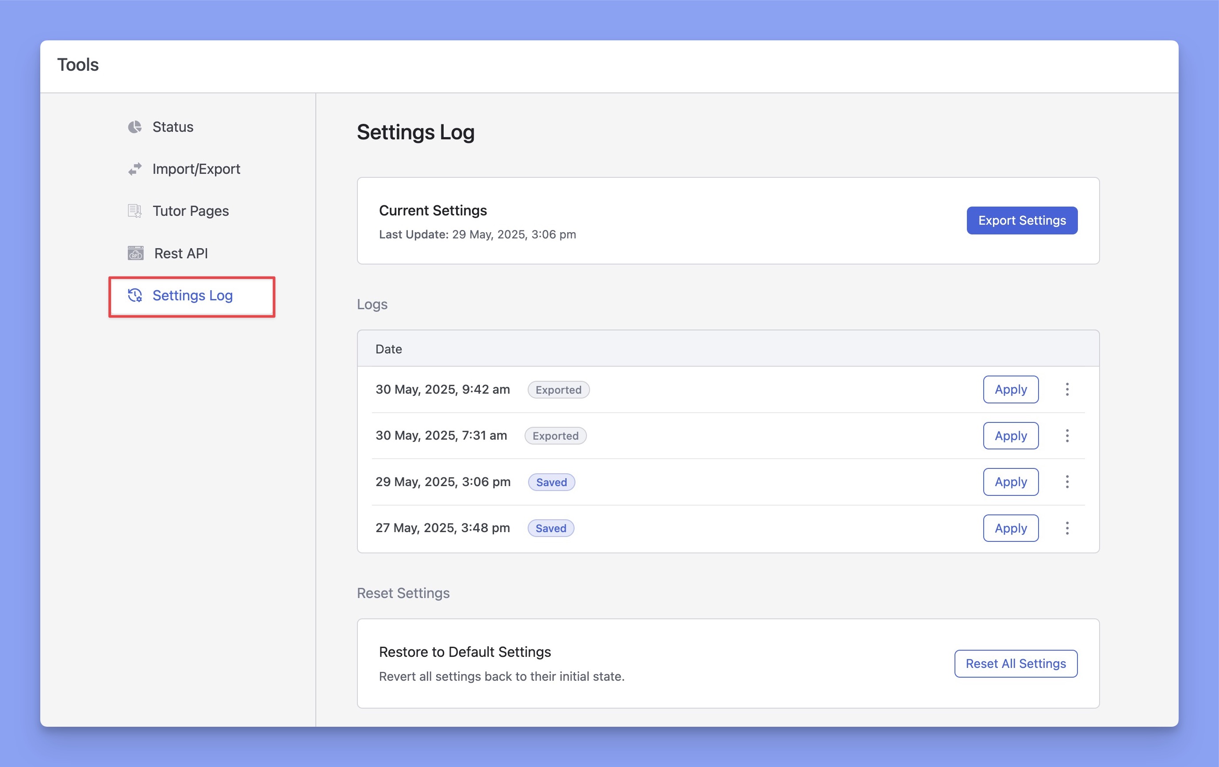Click Restore to Default Settings heading
1219x767 pixels.
[465, 652]
